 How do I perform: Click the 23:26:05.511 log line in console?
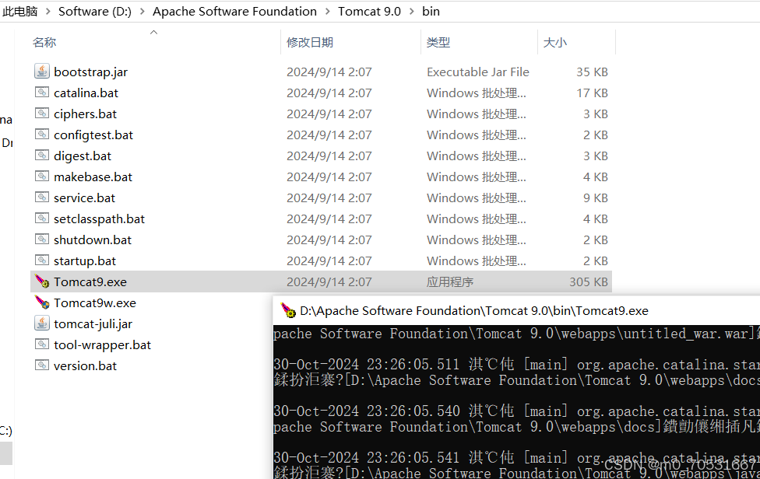pos(517,364)
